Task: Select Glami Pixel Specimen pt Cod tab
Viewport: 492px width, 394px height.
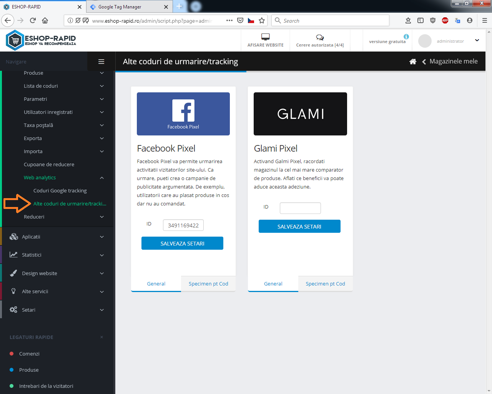Action: (325, 284)
